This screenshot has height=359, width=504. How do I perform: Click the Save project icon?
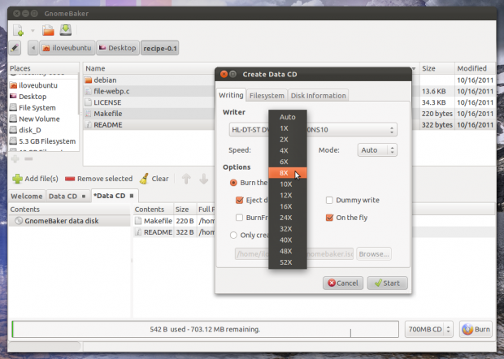point(66,30)
